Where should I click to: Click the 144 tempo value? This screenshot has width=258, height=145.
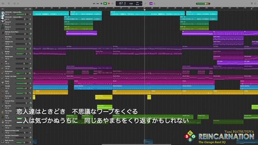[x=131, y=4]
